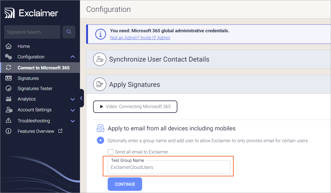
Task: Click the Troubleshooting warning triangle icon
Action: 9,121
